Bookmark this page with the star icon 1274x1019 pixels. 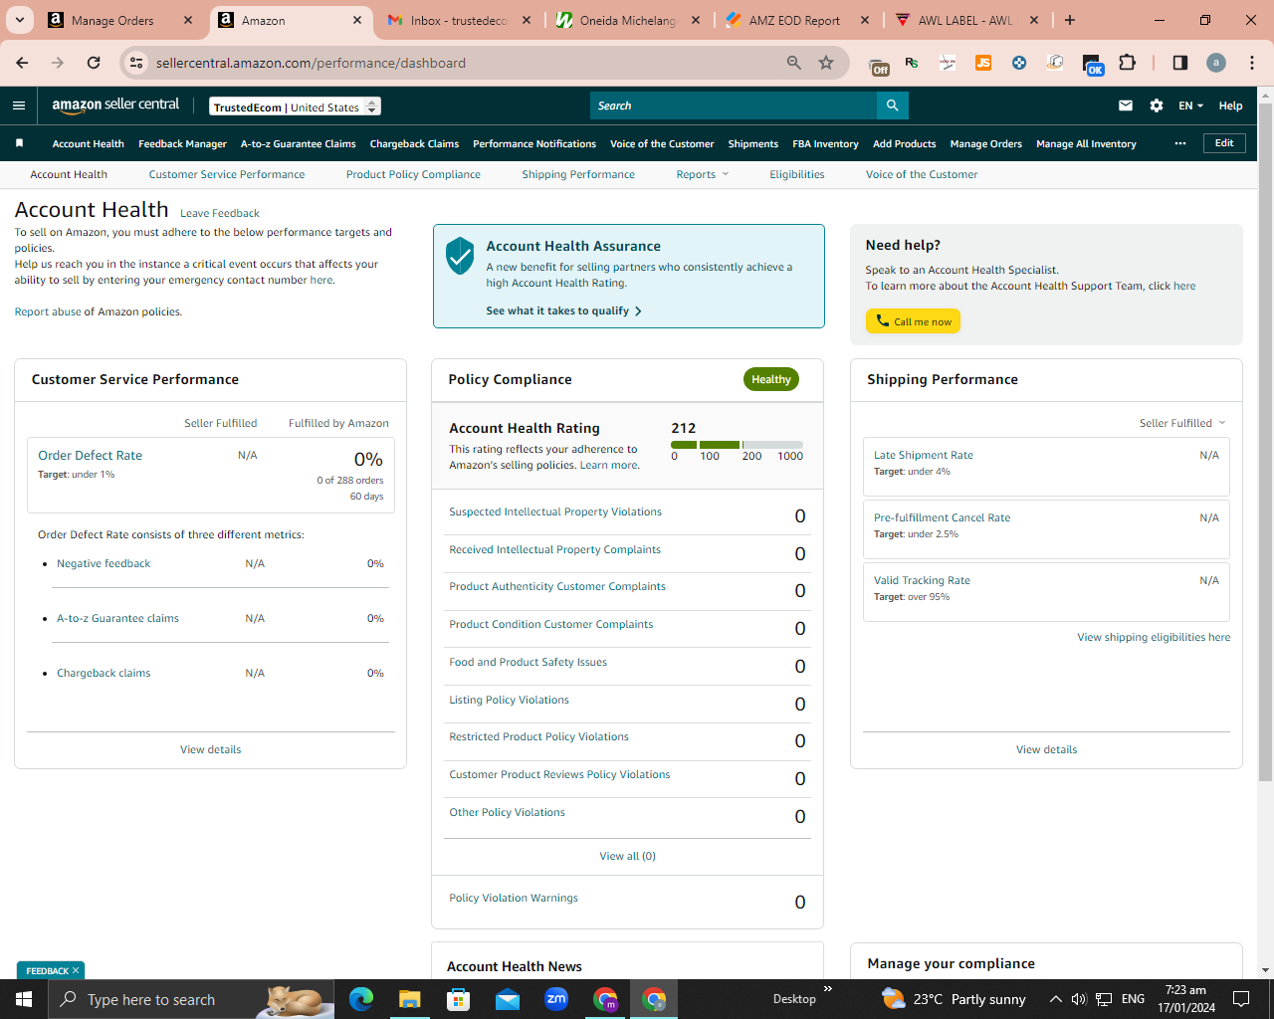point(826,63)
